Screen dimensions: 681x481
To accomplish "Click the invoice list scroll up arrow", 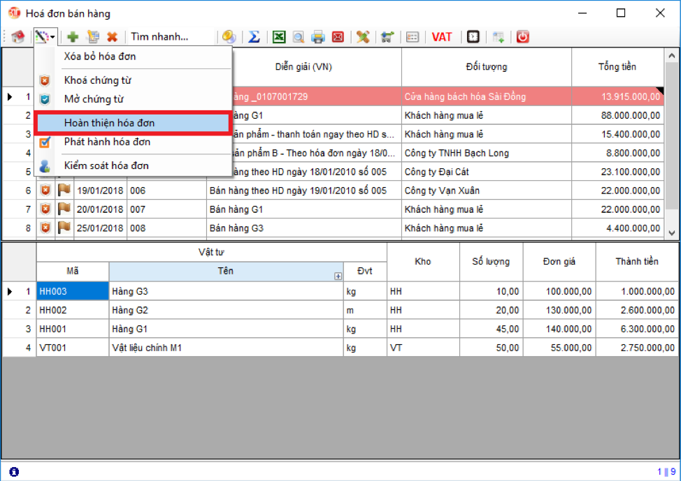I will pyautogui.click(x=672, y=56).
